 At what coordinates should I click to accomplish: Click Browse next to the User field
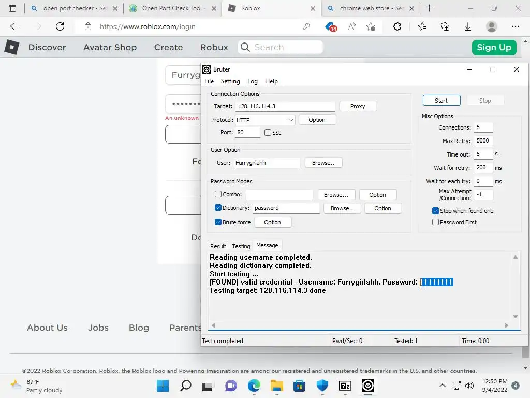click(323, 163)
